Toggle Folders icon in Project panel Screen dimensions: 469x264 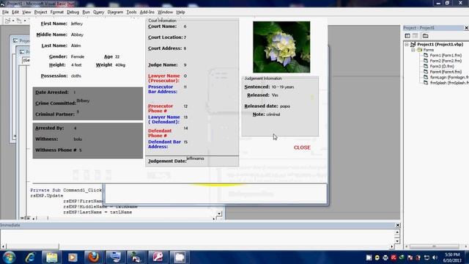point(425,36)
